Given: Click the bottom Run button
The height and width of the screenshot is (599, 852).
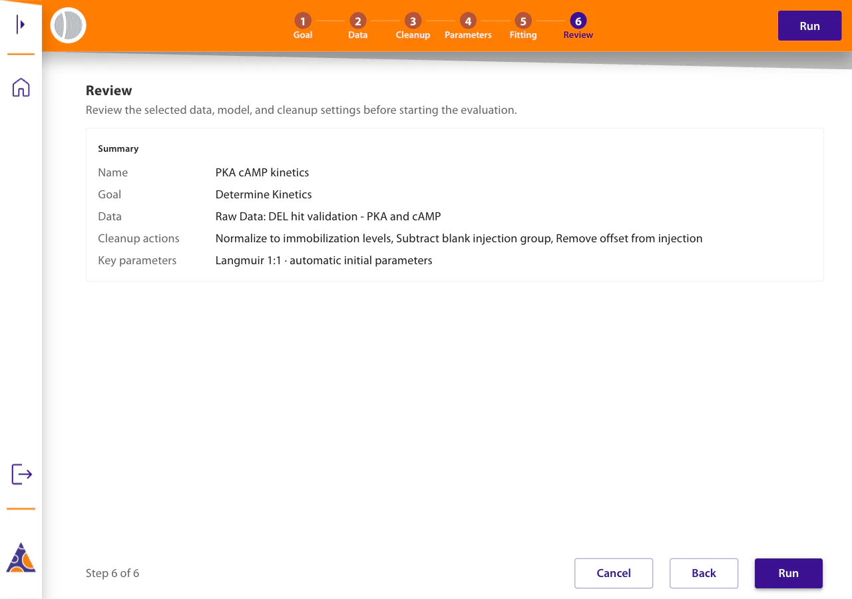Looking at the screenshot, I should 789,573.
